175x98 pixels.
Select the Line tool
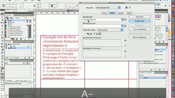(2, 29)
